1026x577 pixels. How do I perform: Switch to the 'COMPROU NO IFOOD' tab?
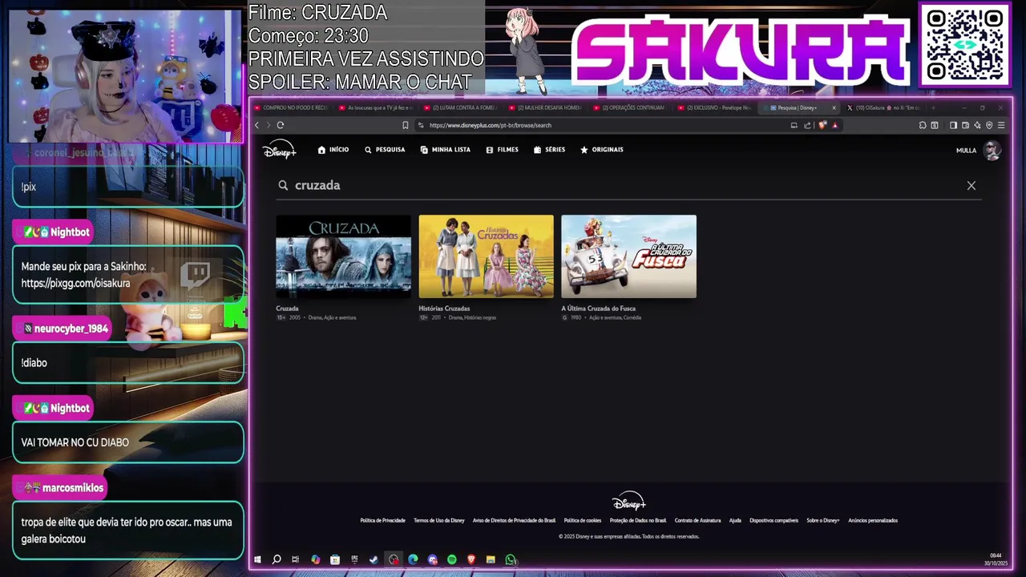point(290,107)
